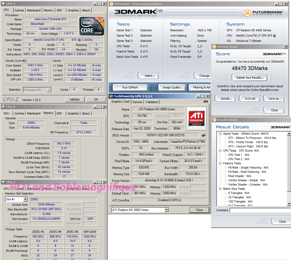Open About tab in top CPU-Z window
This screenshot has width=291, height=260.
(86, 10)
